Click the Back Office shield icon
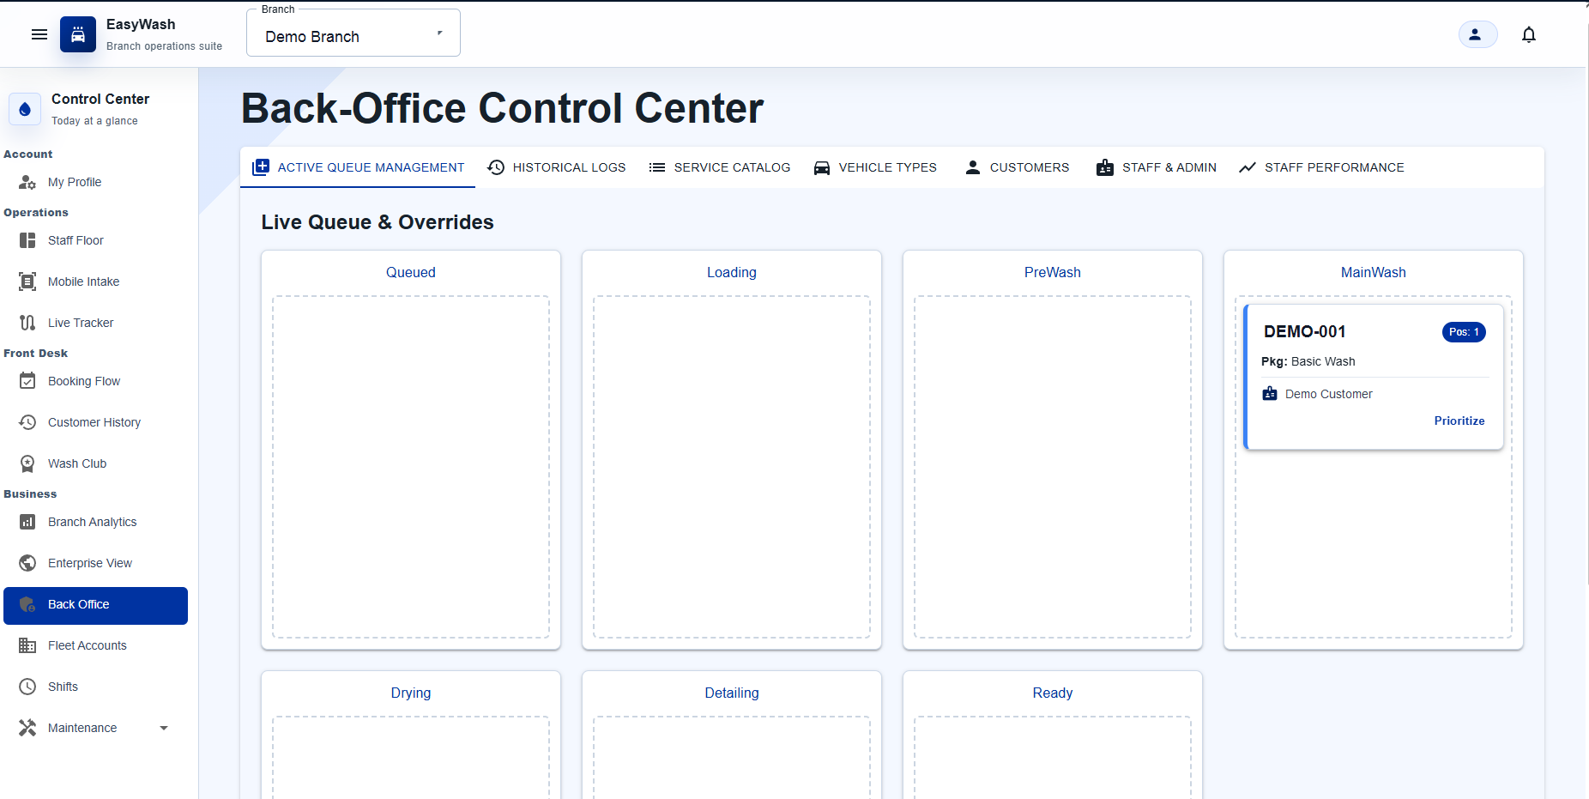1589x799 pixels. click(x=27, y=604)
